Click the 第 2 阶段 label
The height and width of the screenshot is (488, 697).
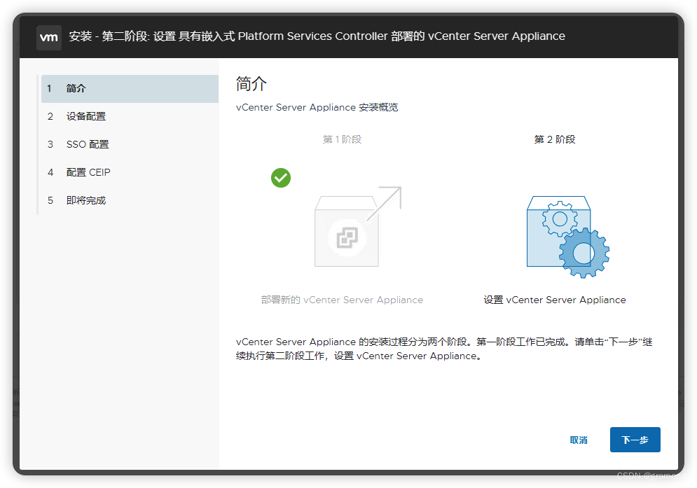[554, 139]
